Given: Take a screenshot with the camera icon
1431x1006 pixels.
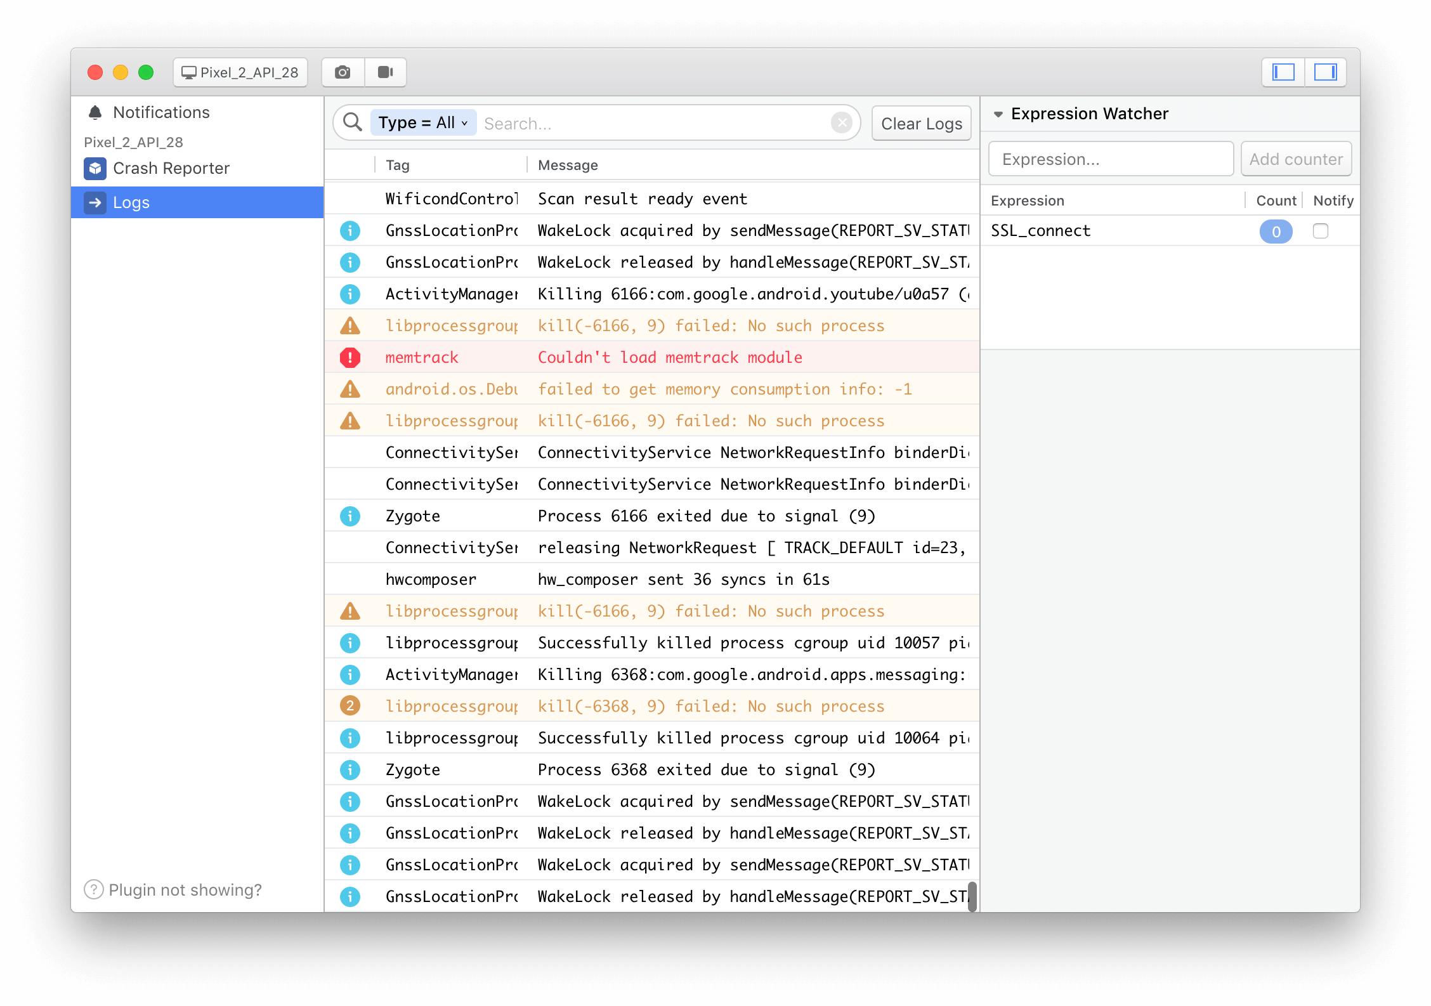Looking at the screenshot, I should coord(342,72).
